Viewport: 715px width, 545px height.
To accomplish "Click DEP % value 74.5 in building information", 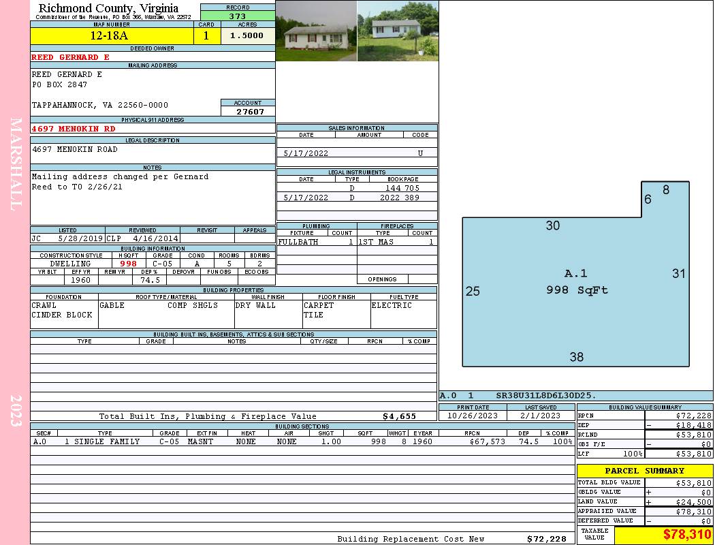I will click(150, 280).
